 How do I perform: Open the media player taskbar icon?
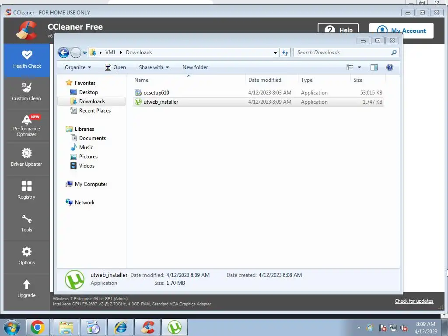[93, 327]
